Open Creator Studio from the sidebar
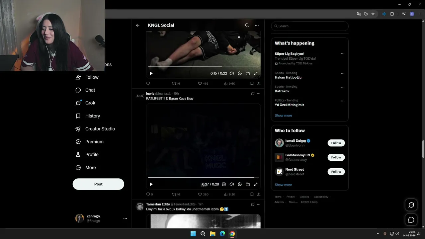 [x=95, y=129]
